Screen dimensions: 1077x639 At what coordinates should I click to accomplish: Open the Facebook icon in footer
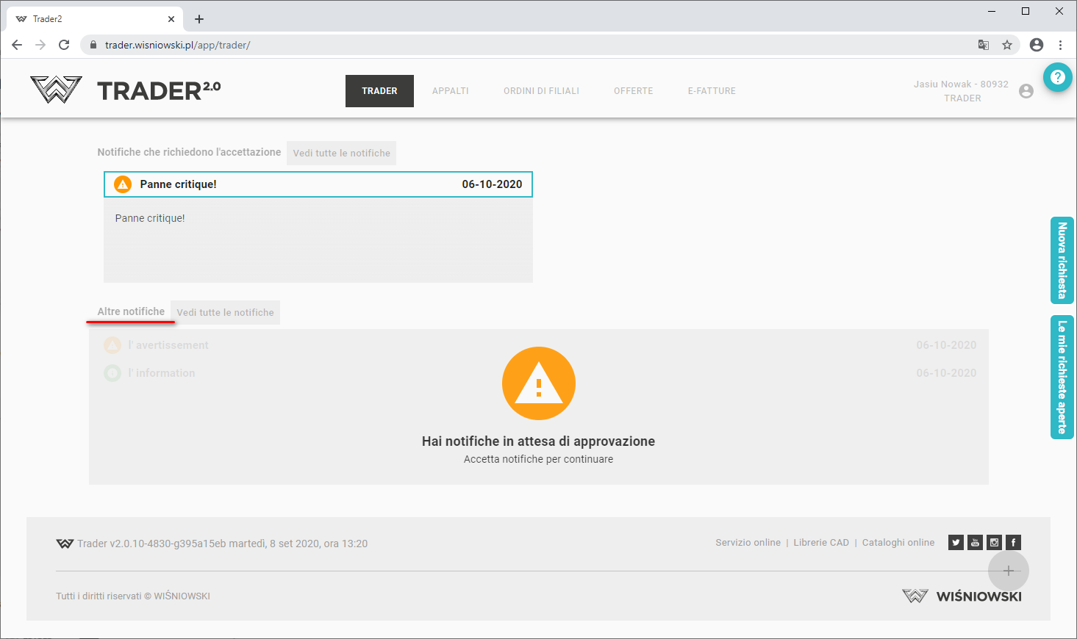[1013, 543]
